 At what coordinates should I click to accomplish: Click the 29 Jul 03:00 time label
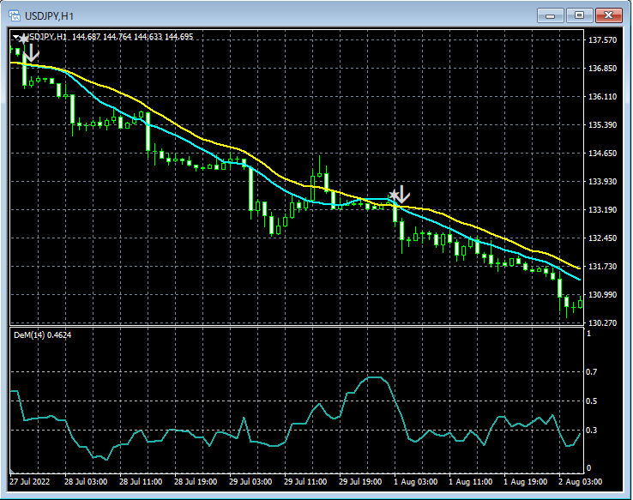250,482
